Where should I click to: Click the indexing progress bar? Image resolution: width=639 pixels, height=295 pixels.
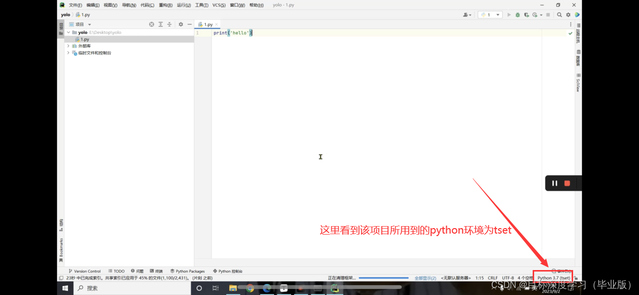pyautogui.click(x=384, y=278)
